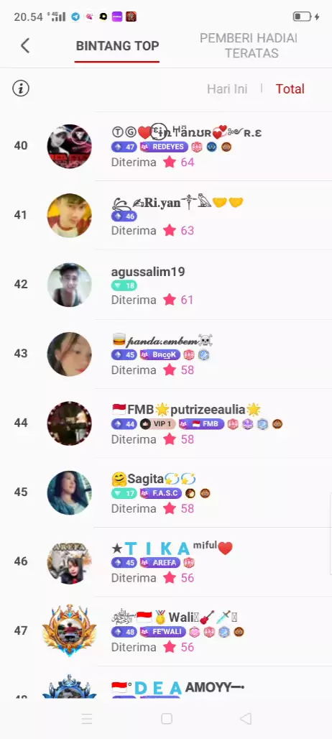332x739 pixels.
Task: Tap the FMB family badge
Action: point(201,424)
